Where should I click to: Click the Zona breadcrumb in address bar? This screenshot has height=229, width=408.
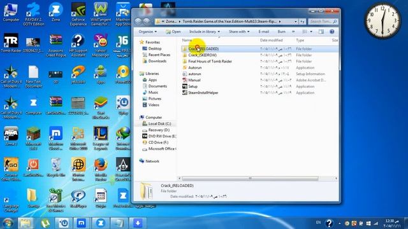pos(171,22)
